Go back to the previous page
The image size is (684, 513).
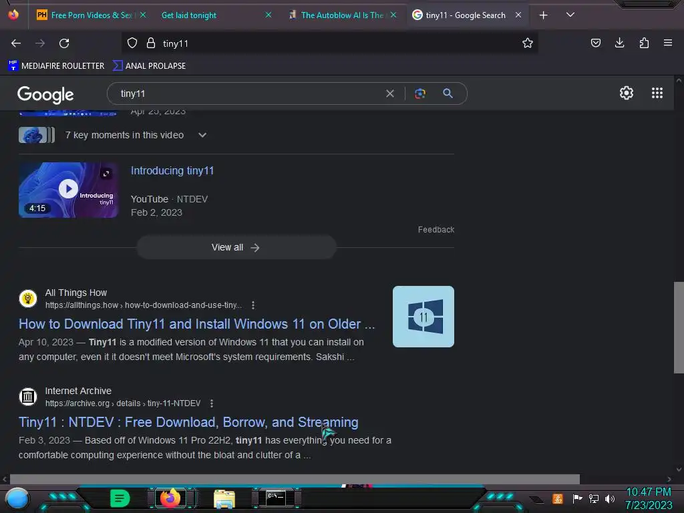tap(16, 43)
